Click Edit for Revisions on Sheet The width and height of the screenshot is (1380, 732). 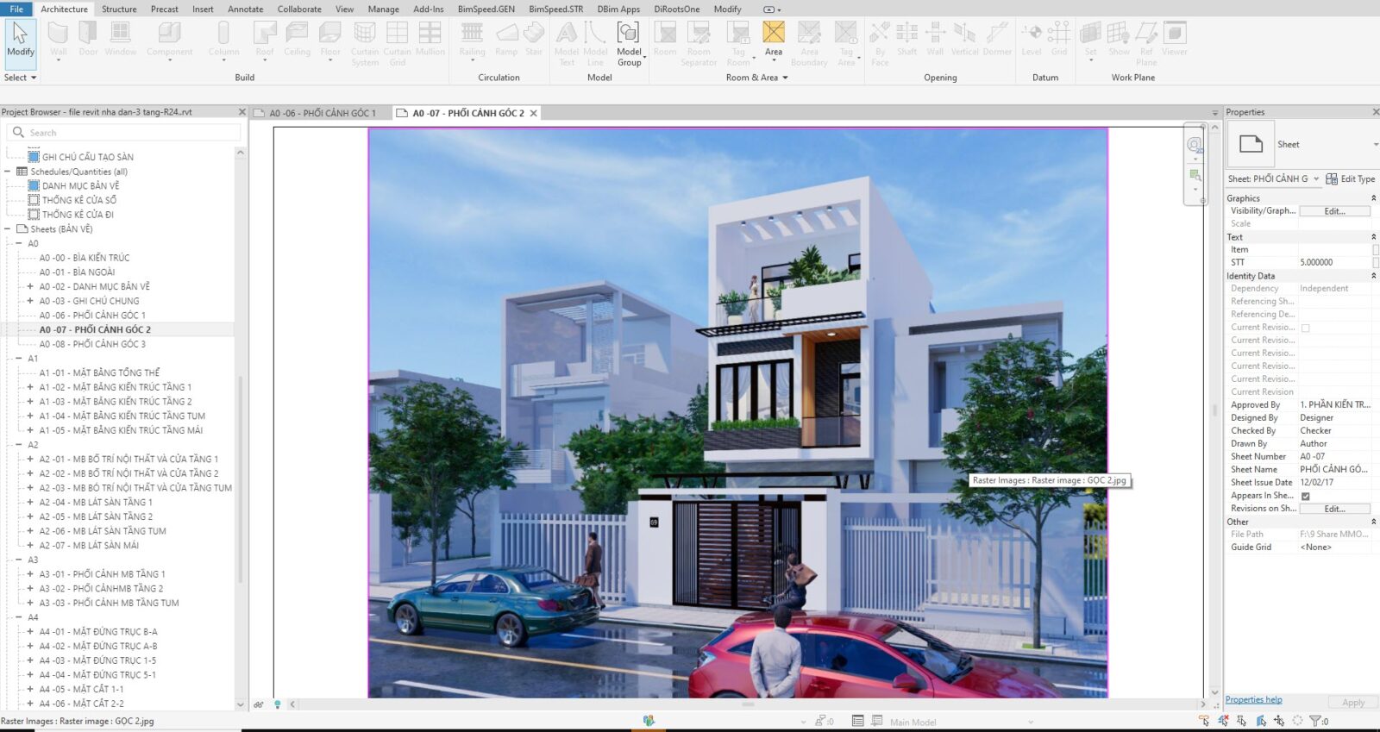(1334, 509)
